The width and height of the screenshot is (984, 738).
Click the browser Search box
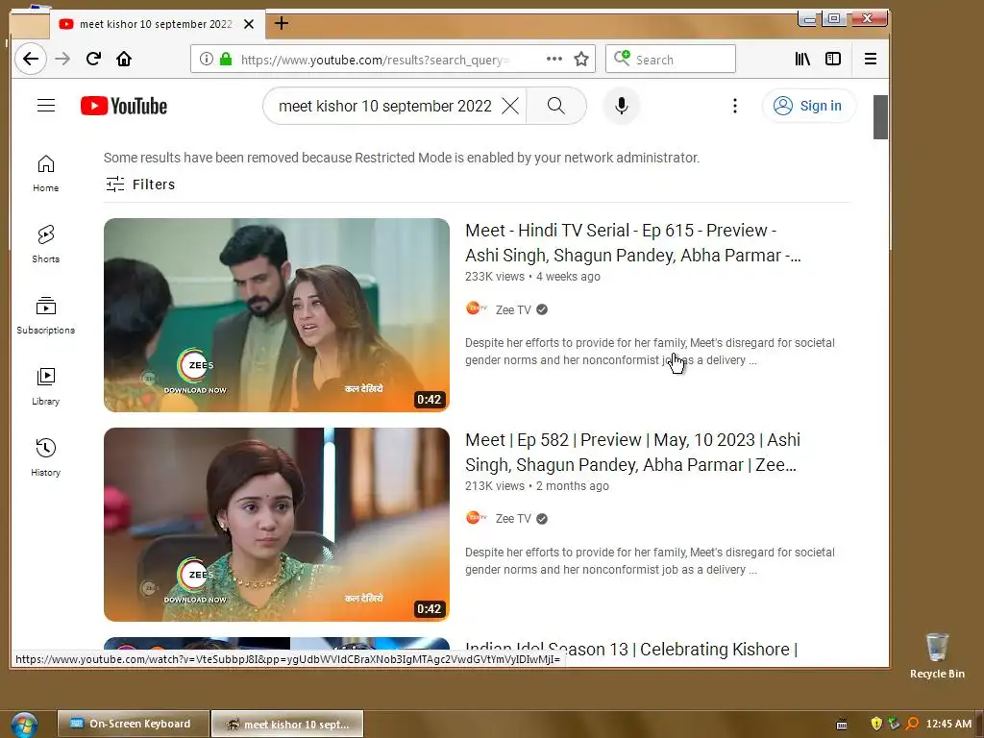(x=670, y=59)
